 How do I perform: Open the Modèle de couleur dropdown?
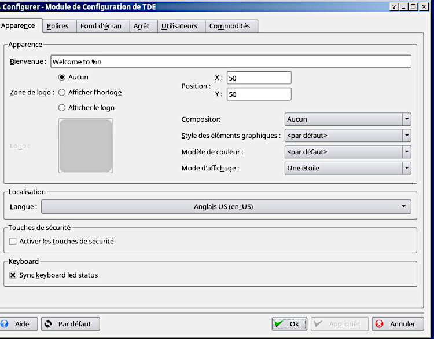(x=348, y=152)
